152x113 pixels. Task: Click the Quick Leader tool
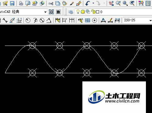pos(81,20)
